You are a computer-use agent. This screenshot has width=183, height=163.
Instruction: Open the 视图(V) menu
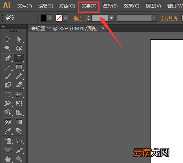[x=153, y=6]
